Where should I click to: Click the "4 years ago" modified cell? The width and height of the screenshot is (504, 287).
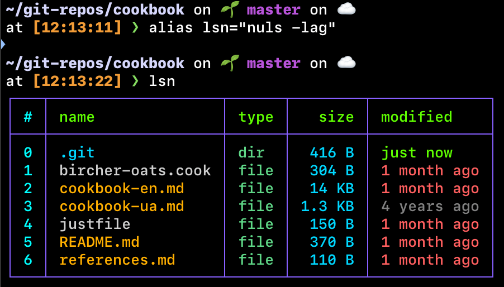[430, 206]
